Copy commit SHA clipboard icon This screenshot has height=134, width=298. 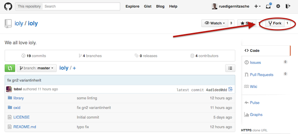230,89
